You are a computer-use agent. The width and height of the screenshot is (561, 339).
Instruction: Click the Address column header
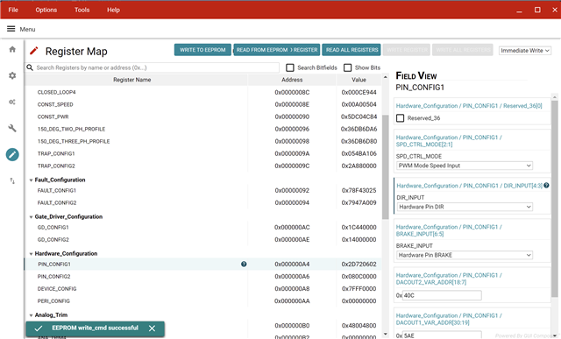(x=292, y=80)
